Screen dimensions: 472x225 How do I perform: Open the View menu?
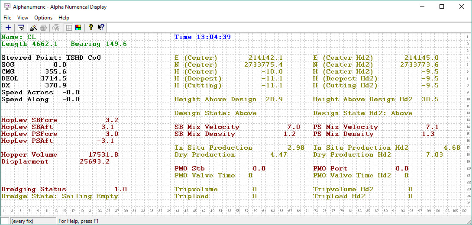click(x=23, y=18)
